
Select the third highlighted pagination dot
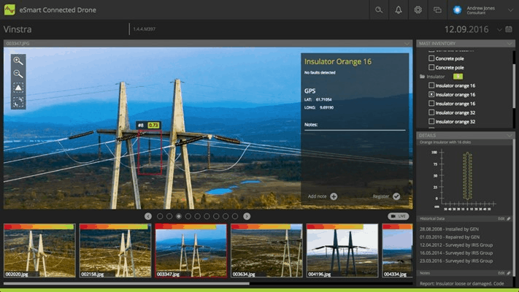pos(179,216)
